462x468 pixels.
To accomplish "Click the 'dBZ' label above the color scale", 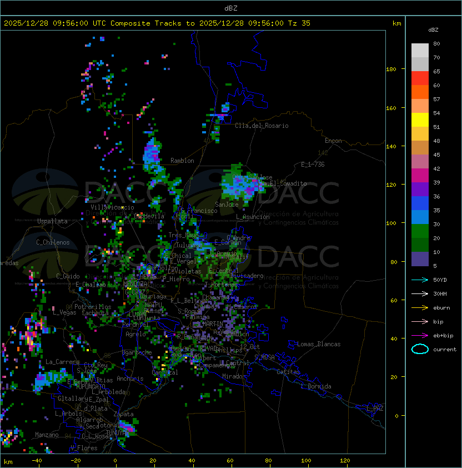I will [433, 30].
